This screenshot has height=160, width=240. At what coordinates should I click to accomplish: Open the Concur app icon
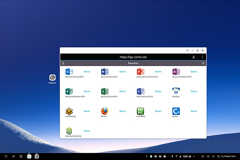coord(176,111)
